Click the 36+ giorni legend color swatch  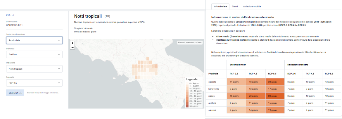tap(187, 106)
